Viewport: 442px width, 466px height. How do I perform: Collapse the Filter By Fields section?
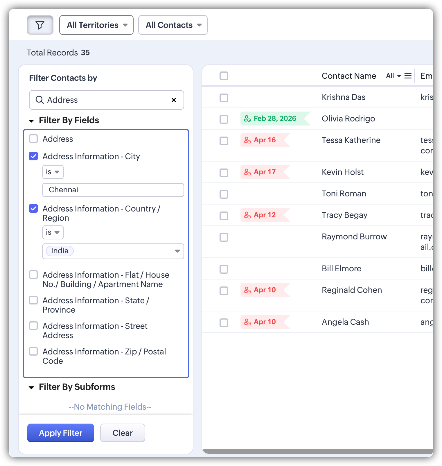[32, 121]
